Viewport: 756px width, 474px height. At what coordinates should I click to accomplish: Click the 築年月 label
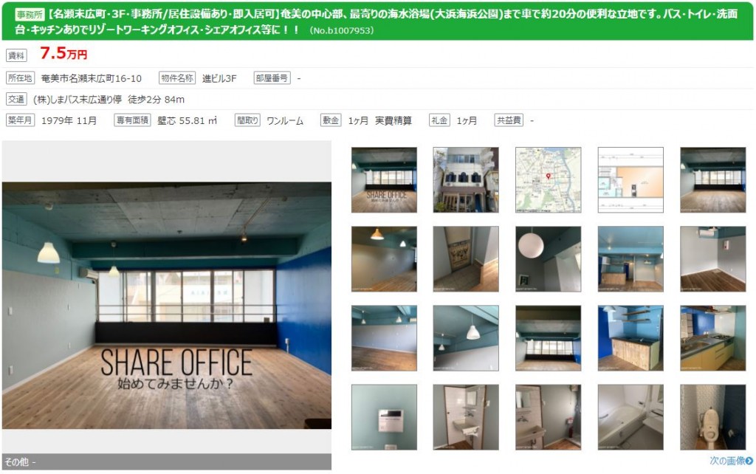coord(20,120)
